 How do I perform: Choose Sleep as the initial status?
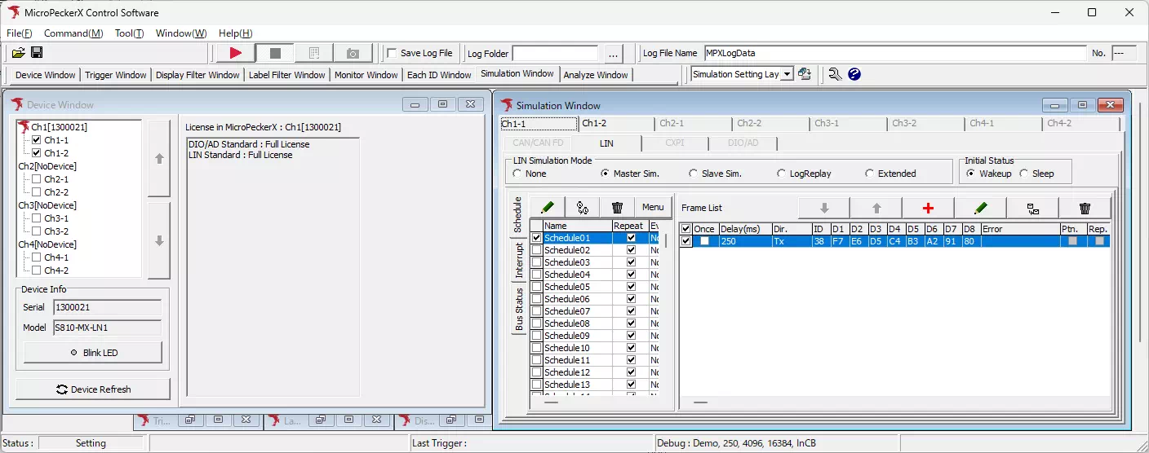[1024, 174]
